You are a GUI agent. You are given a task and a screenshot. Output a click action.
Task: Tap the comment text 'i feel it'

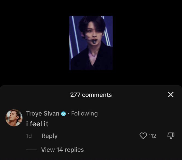[37, 124]
